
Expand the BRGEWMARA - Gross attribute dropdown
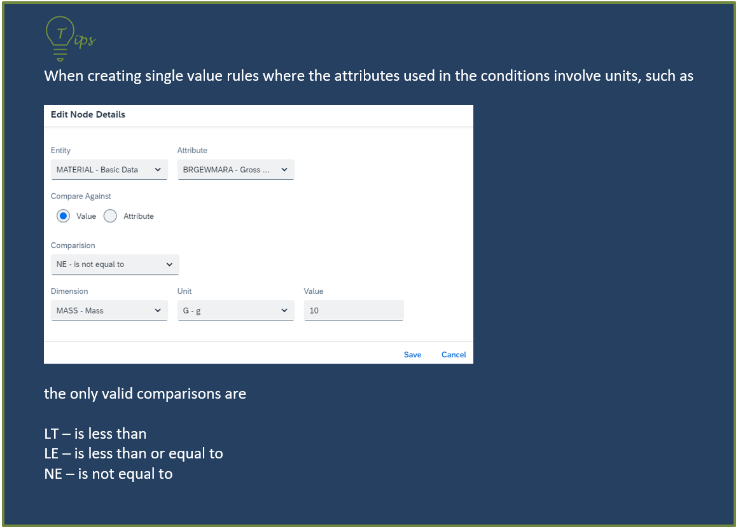(236, 170)
